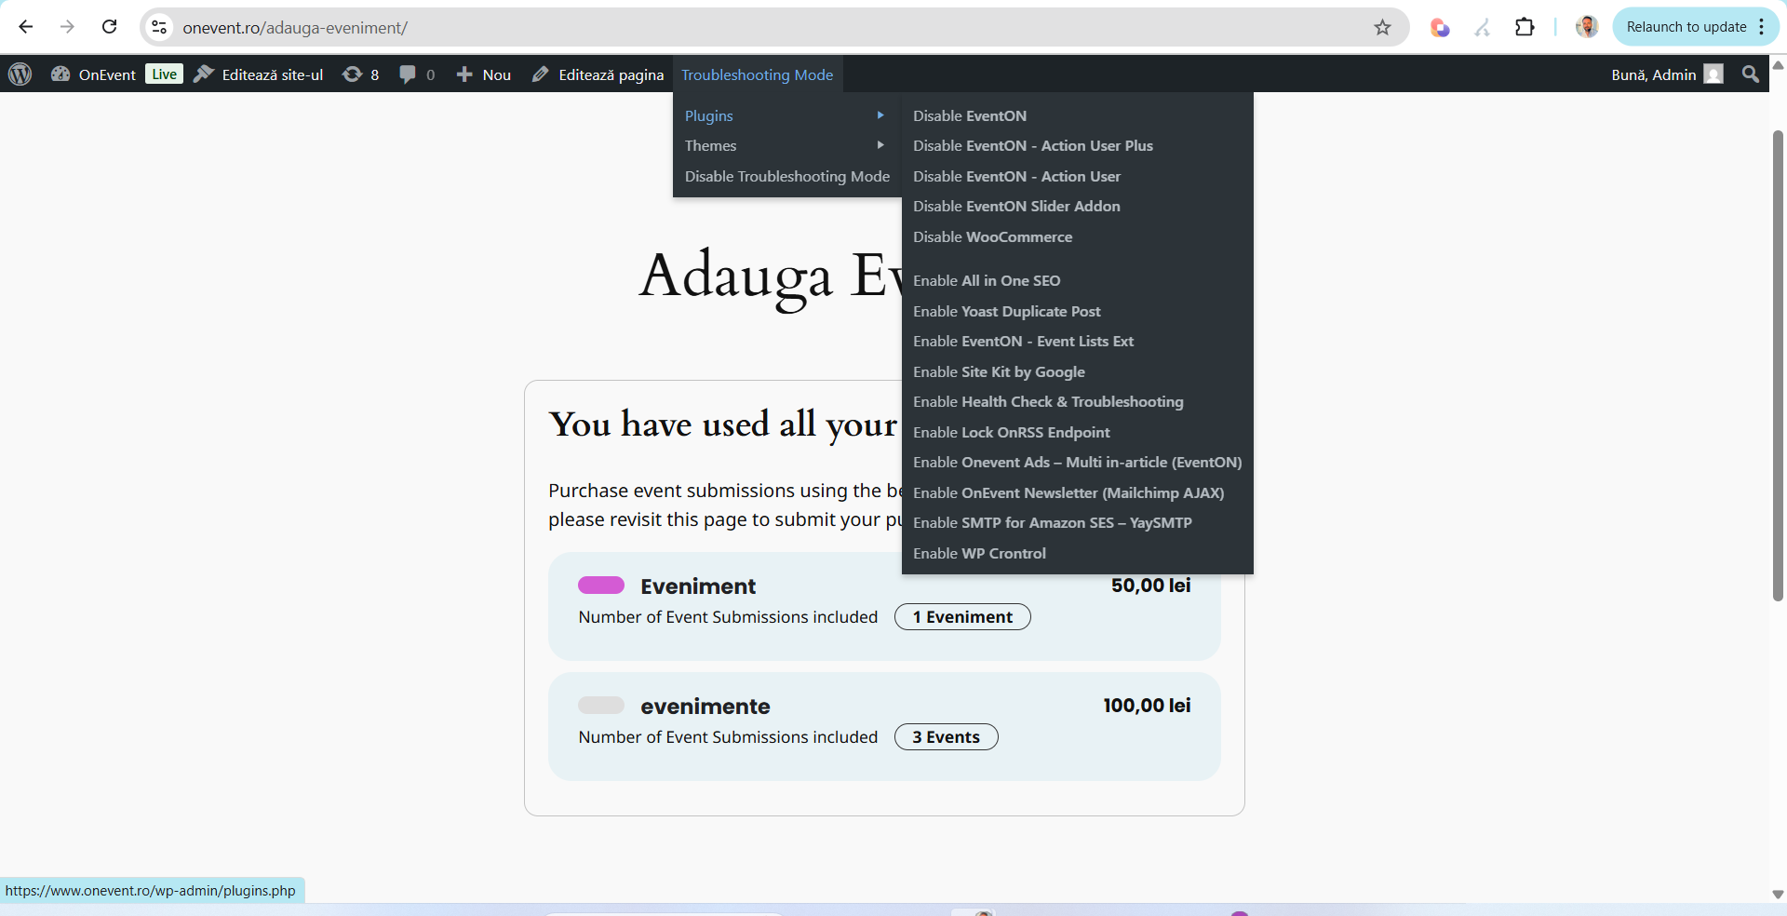Bookmark this page with the star icon

[1382, 28]
